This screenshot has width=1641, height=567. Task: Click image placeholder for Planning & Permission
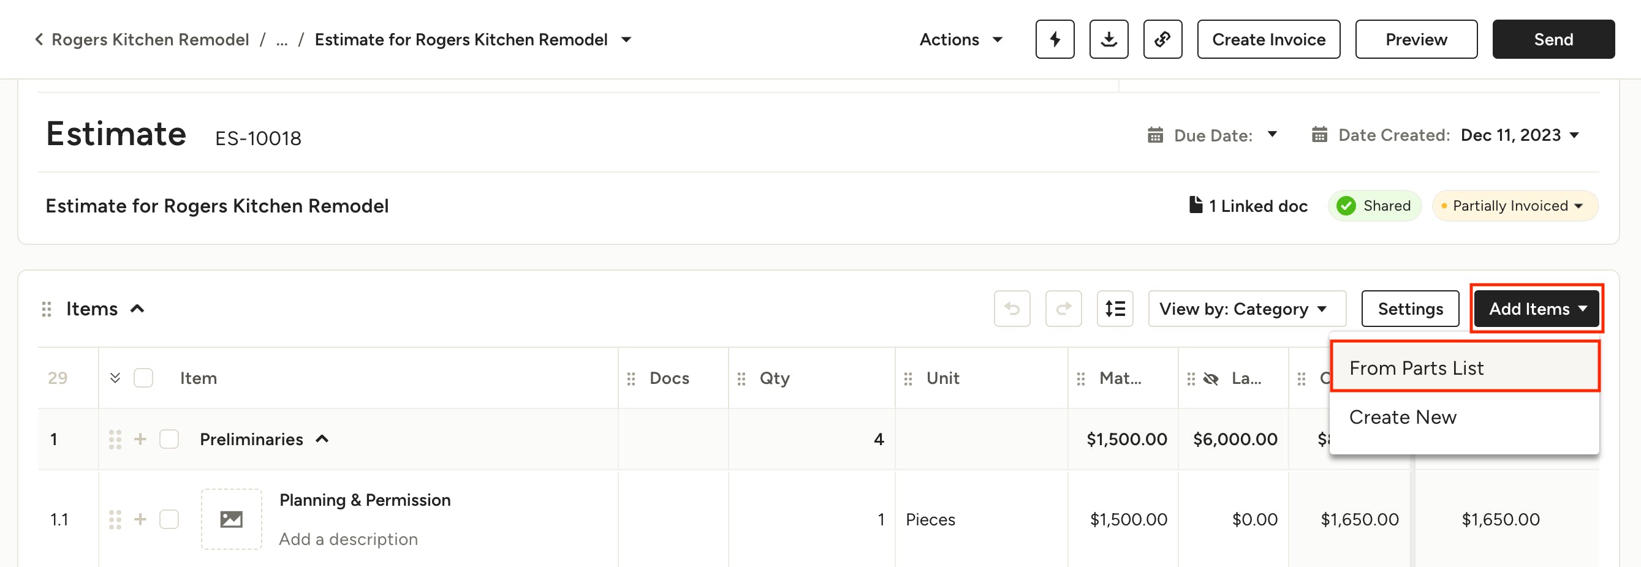[231, 519]
